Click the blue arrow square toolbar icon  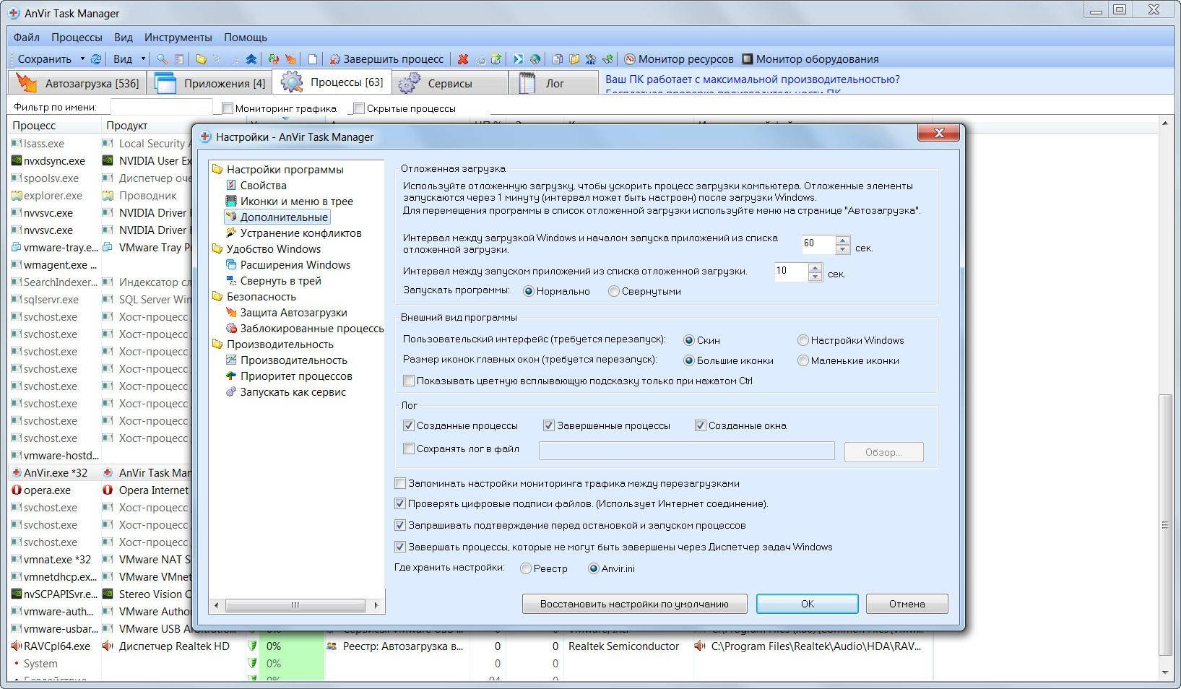tap(518, 59)
